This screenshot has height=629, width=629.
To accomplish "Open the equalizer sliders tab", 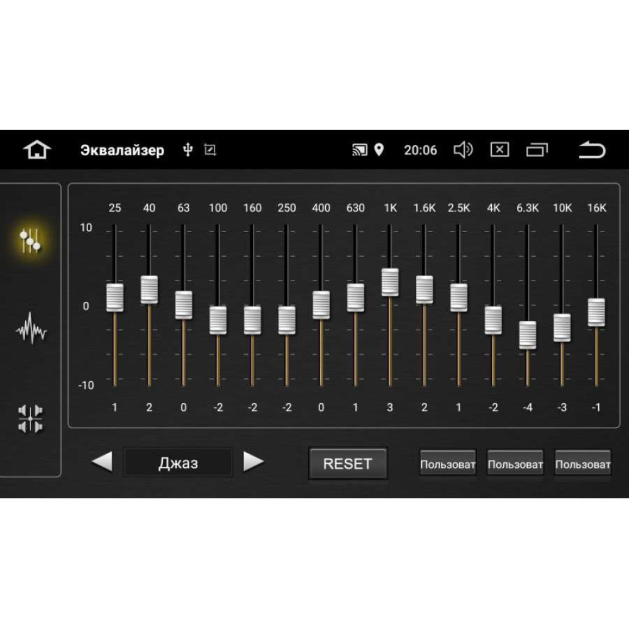I will click(x=30, y=240).
